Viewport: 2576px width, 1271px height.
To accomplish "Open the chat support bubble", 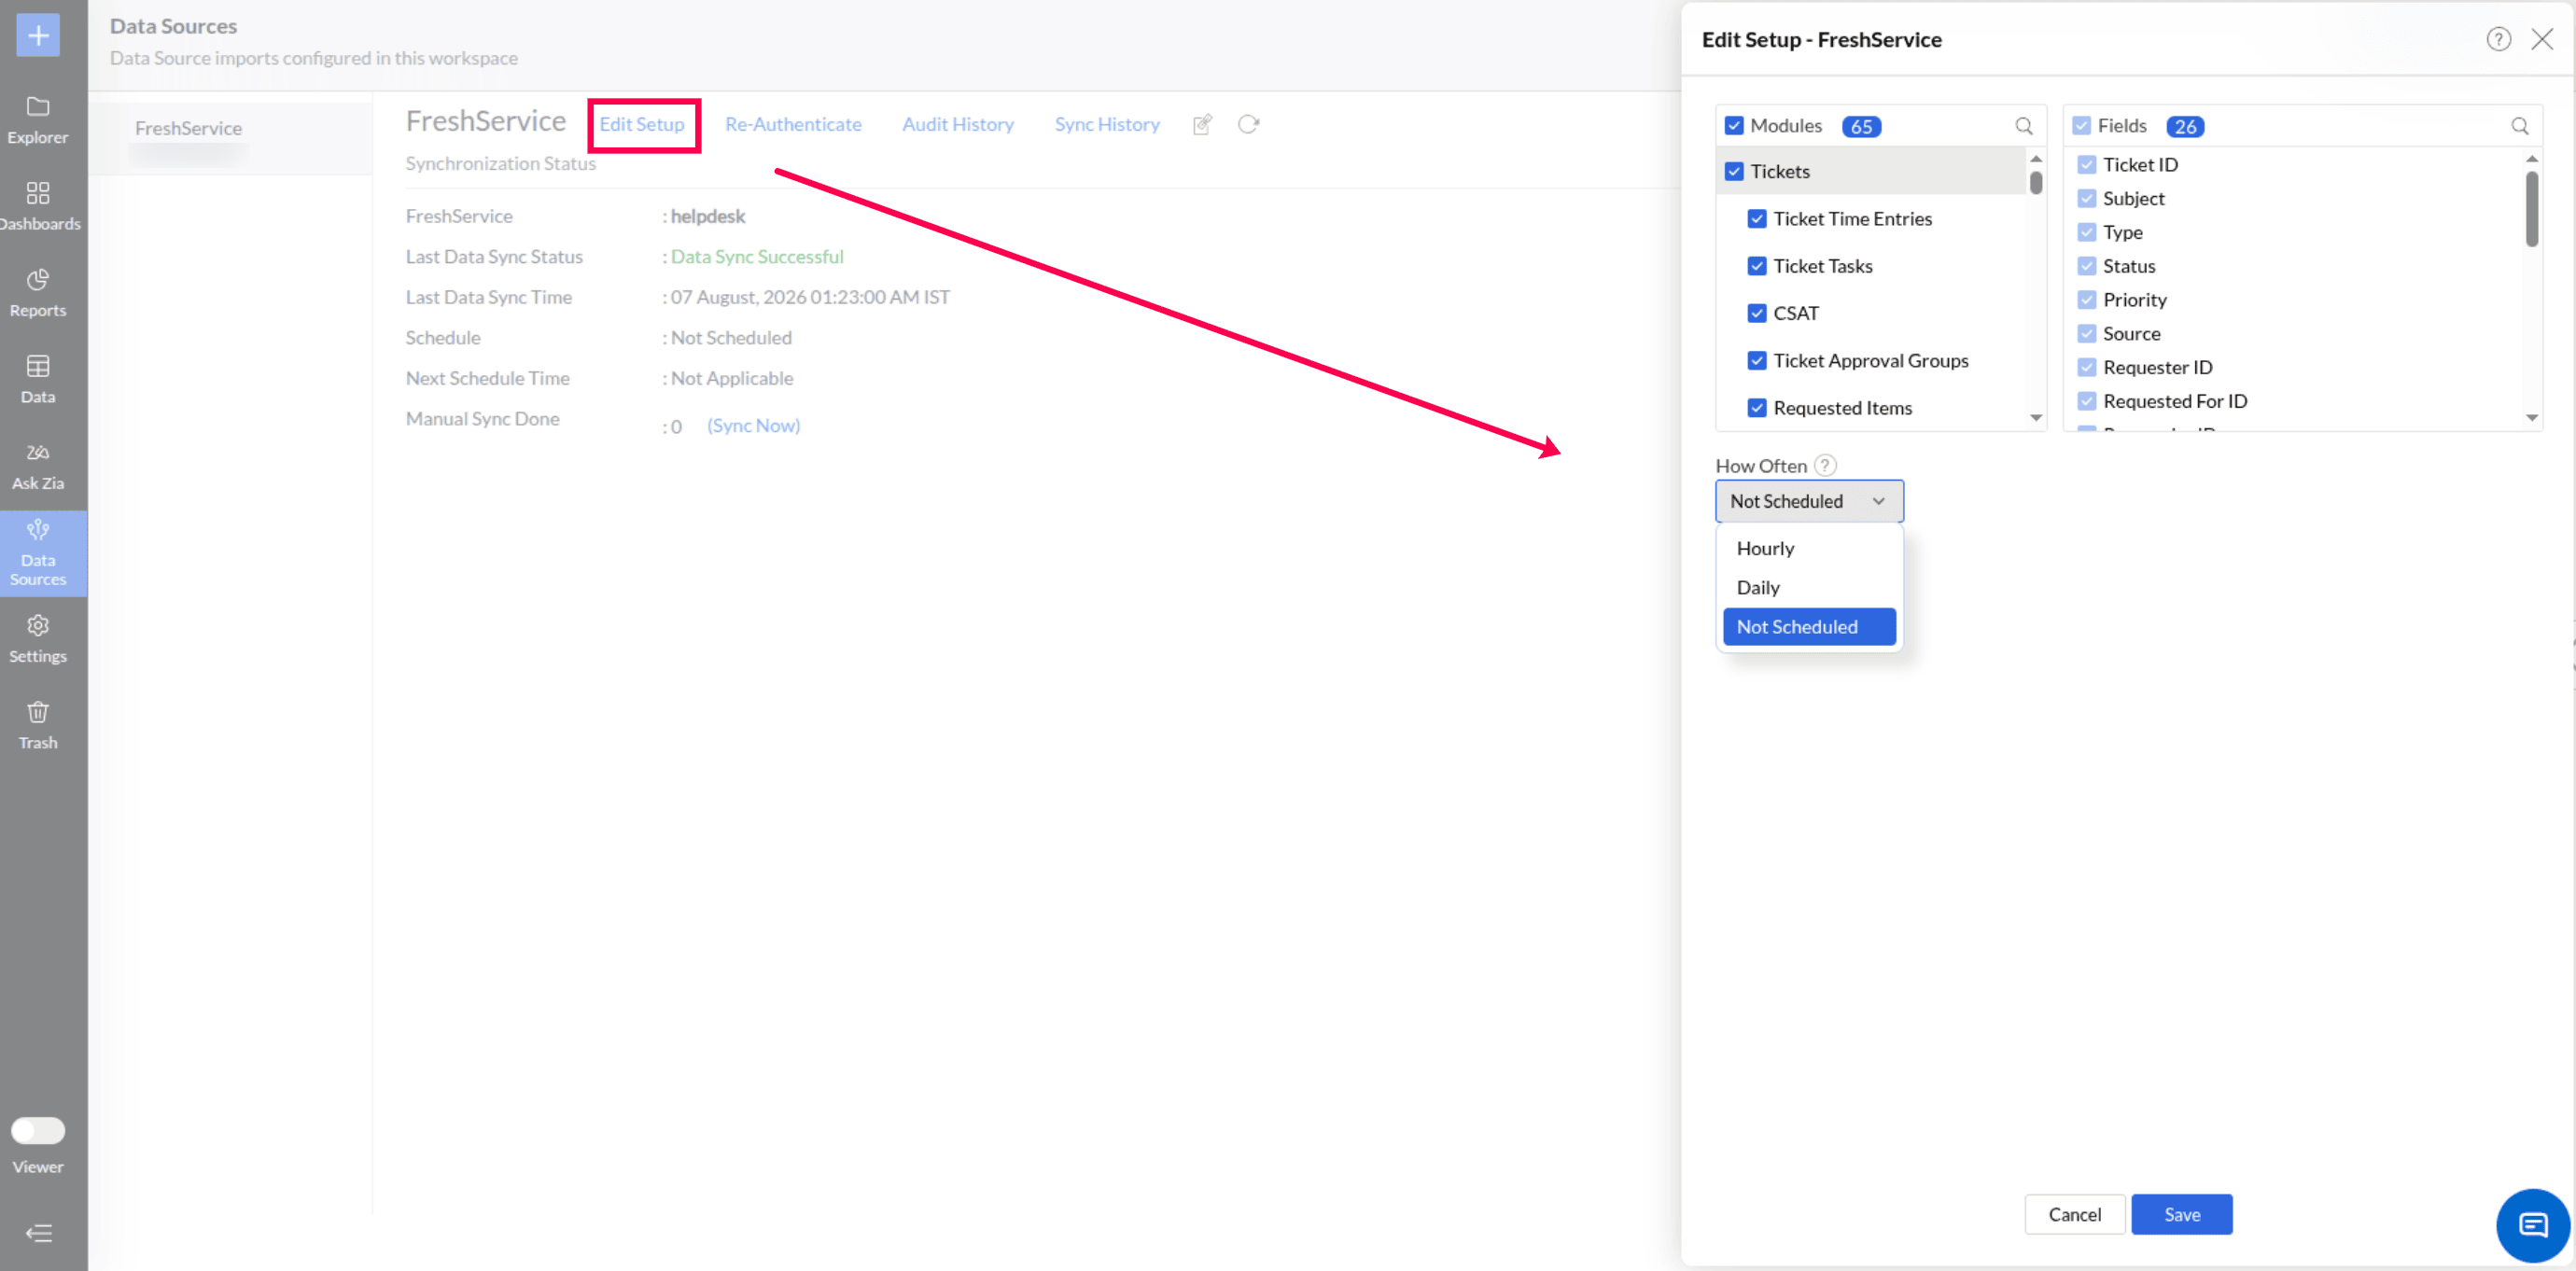I will click(2533, 1225).
